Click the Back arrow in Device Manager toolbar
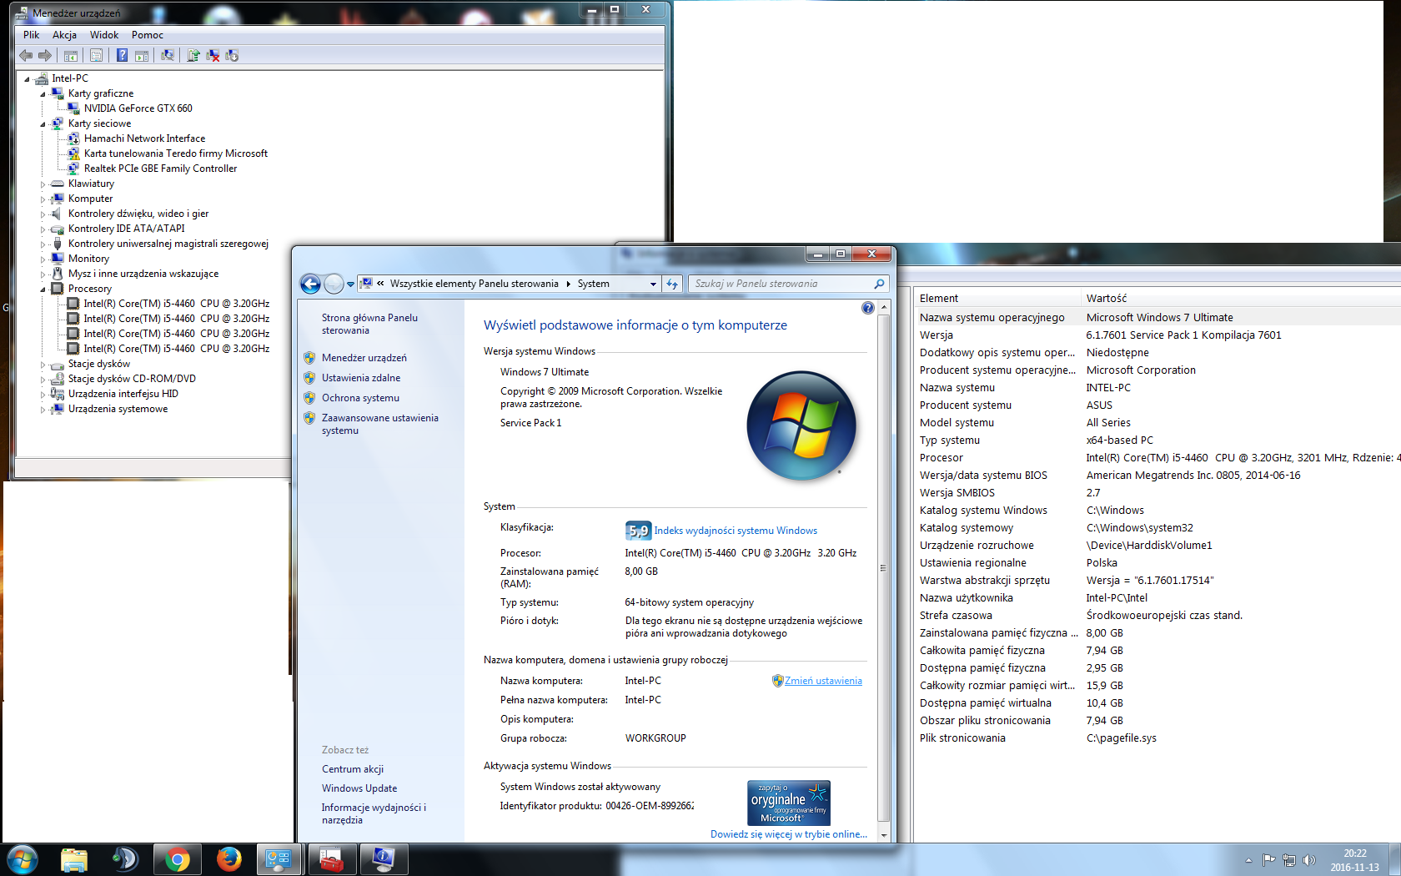The image size is (1401, 876). [x=26, y=55]
